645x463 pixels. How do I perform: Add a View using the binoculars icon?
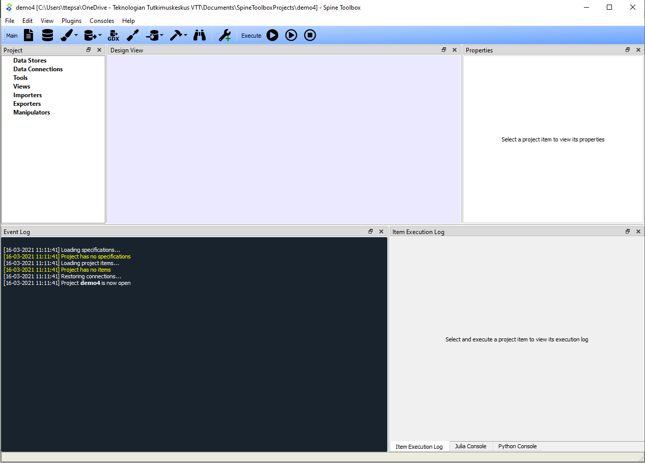pos(199,35)
